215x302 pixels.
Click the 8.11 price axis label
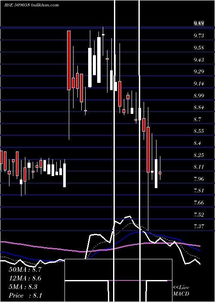tap(199, 167)
